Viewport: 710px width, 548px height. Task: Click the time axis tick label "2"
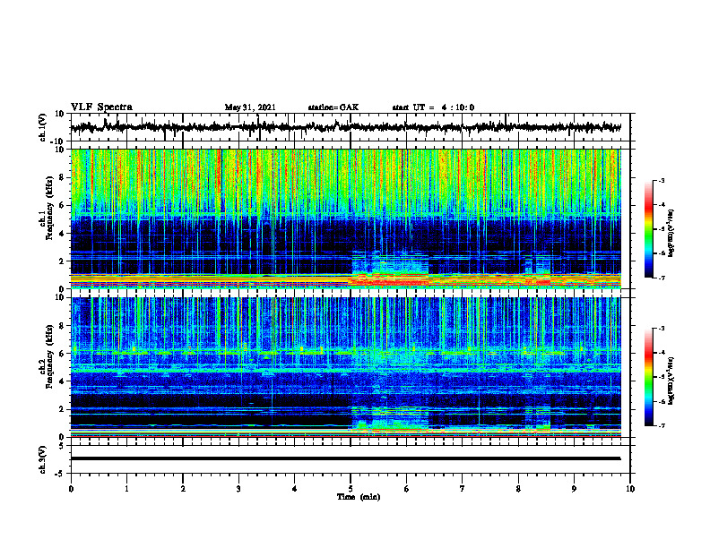coord(183,489)
